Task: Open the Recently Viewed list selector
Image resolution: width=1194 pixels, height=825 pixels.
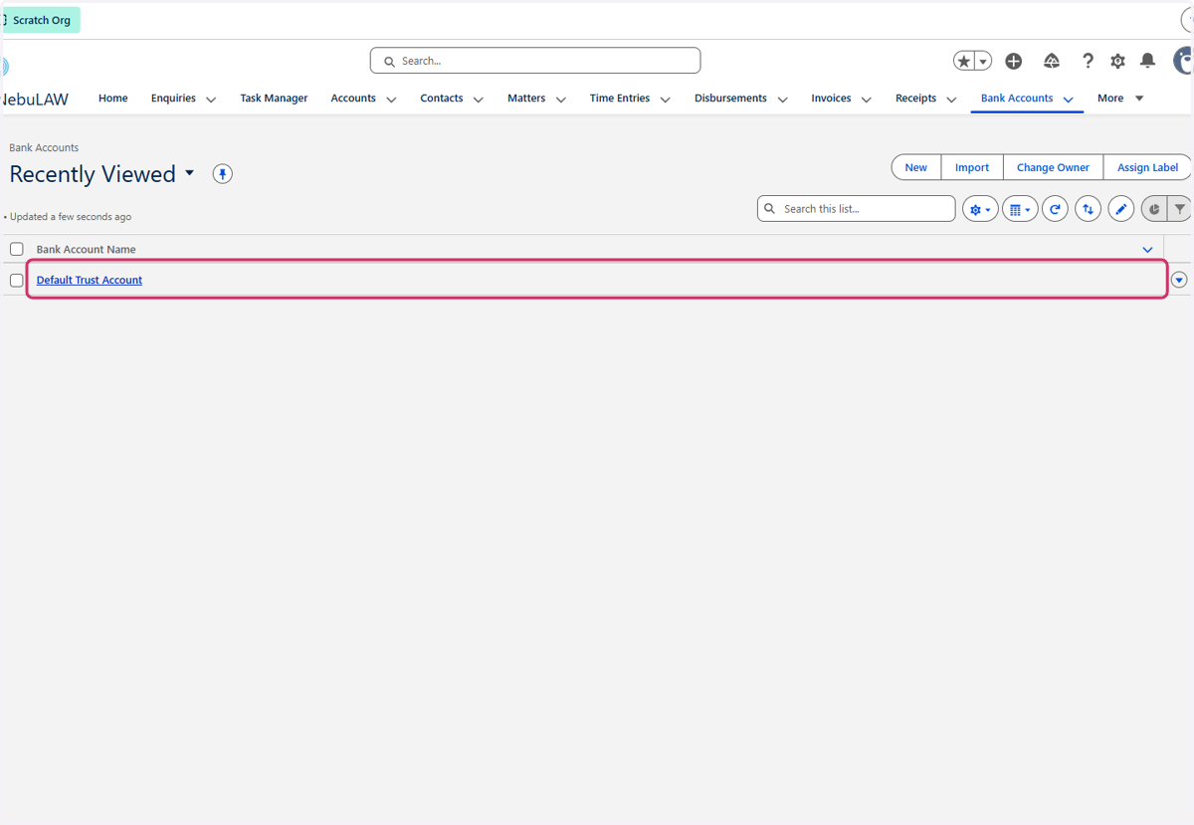Action: [189, 173]
